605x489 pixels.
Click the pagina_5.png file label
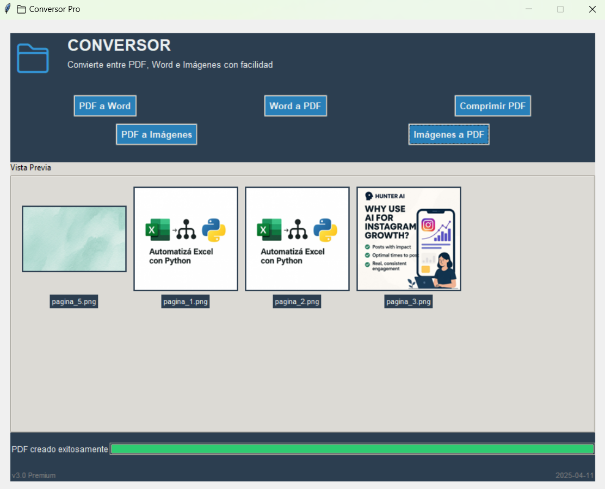click(73, 302)
